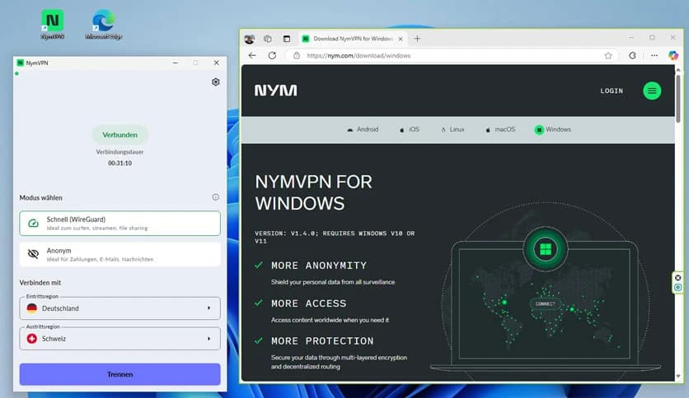This screenshot has height=398, width=689.
Task: Click Germany flag icon
Action: pos(31,308)
